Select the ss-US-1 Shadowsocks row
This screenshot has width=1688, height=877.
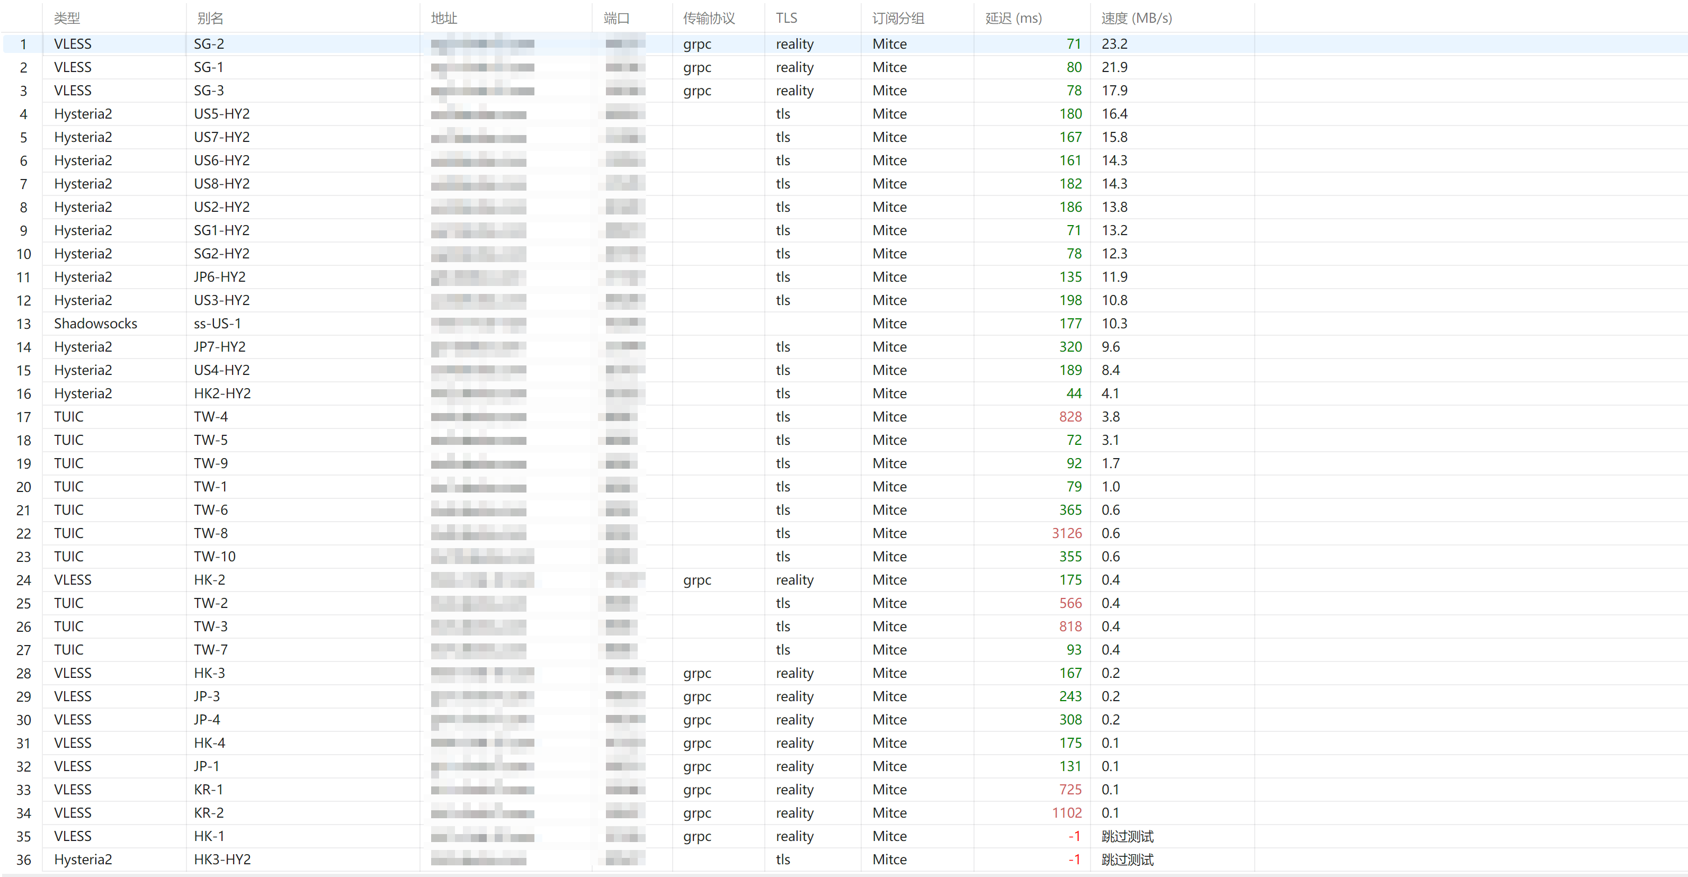[x=844, y=324]
